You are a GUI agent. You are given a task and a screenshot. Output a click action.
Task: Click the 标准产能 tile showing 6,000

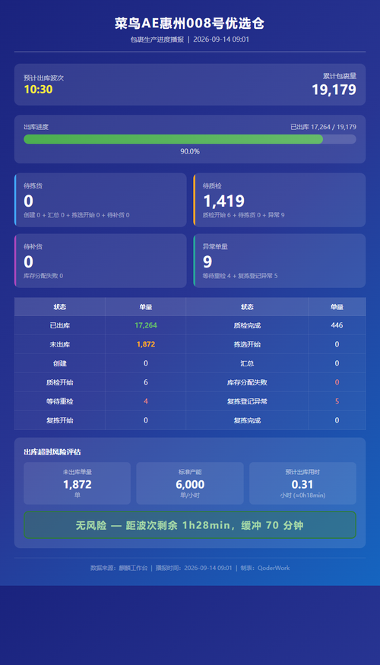190,483
